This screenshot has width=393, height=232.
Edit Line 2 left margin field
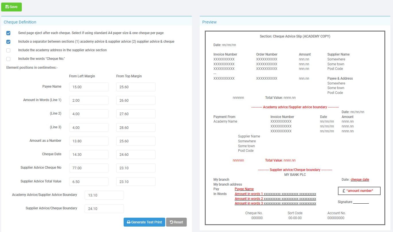(89, 114)
